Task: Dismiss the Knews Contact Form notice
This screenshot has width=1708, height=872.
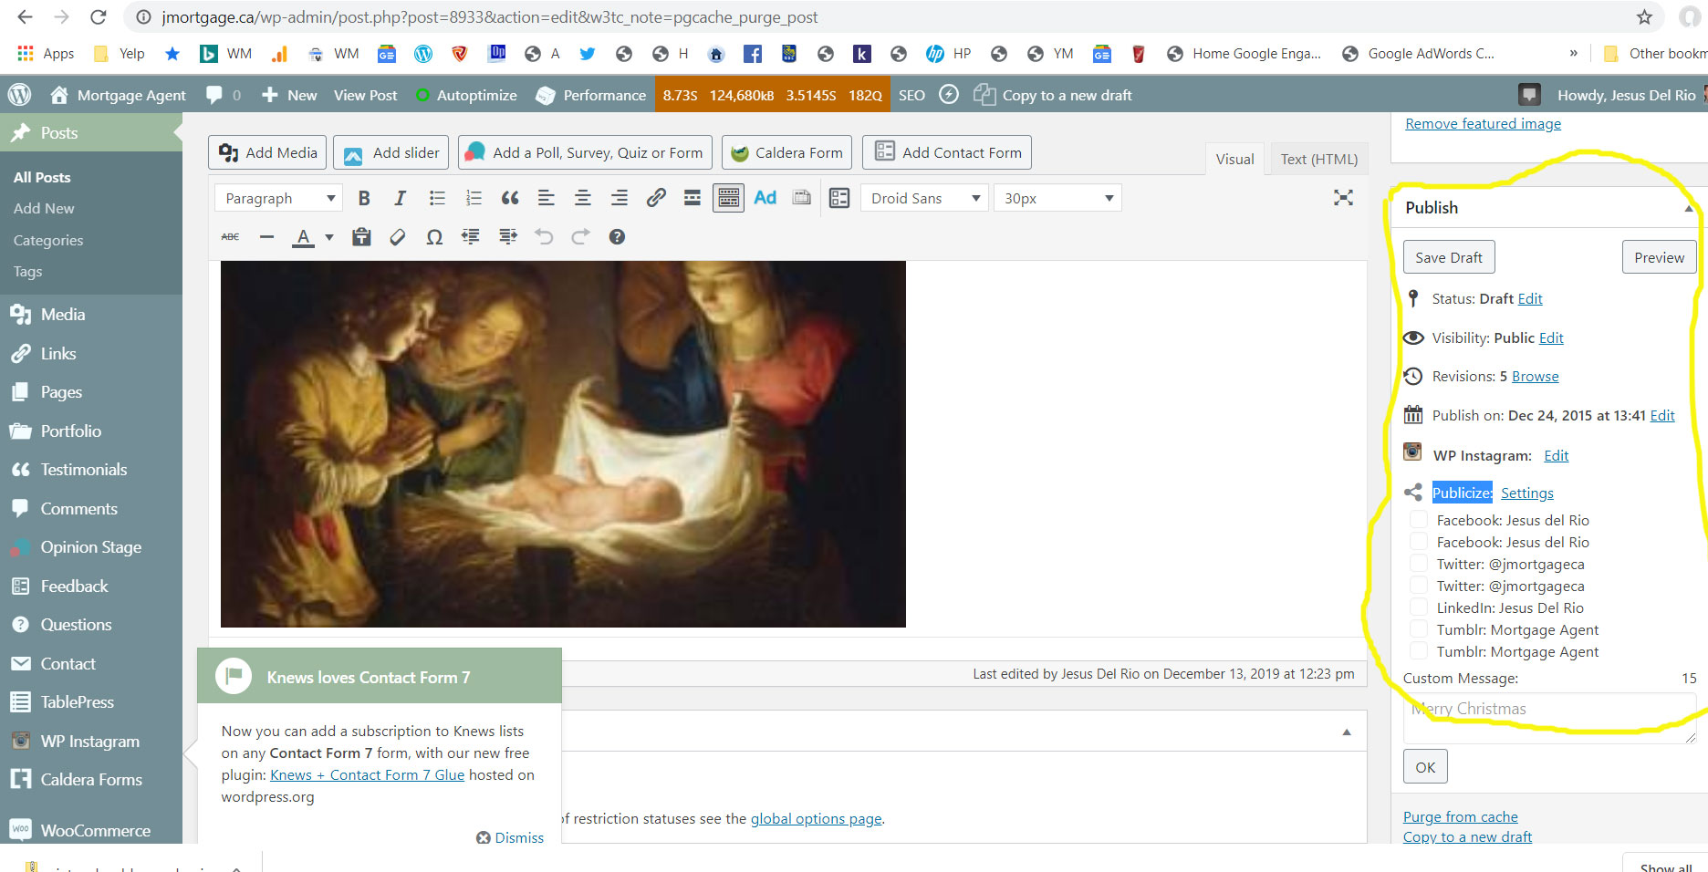Action: [510, 837]
